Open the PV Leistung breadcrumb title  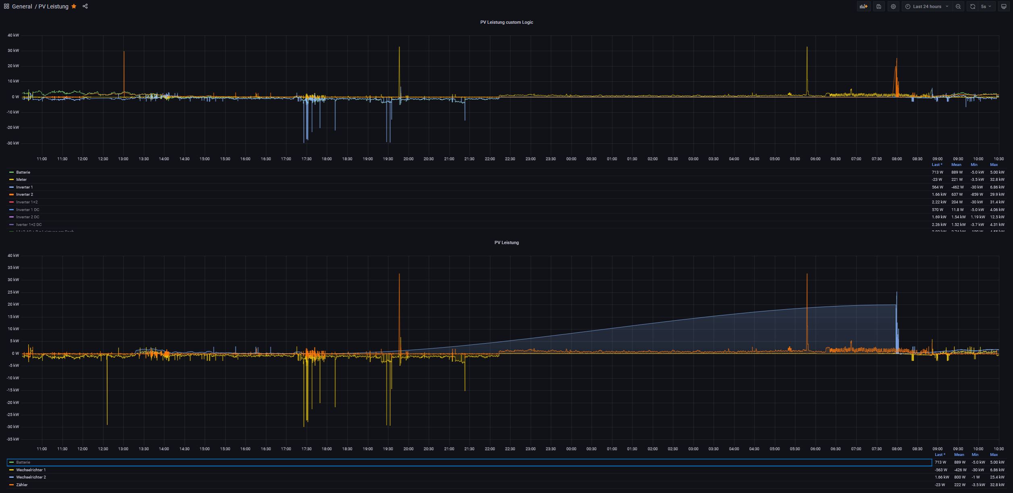coord(54,6)
